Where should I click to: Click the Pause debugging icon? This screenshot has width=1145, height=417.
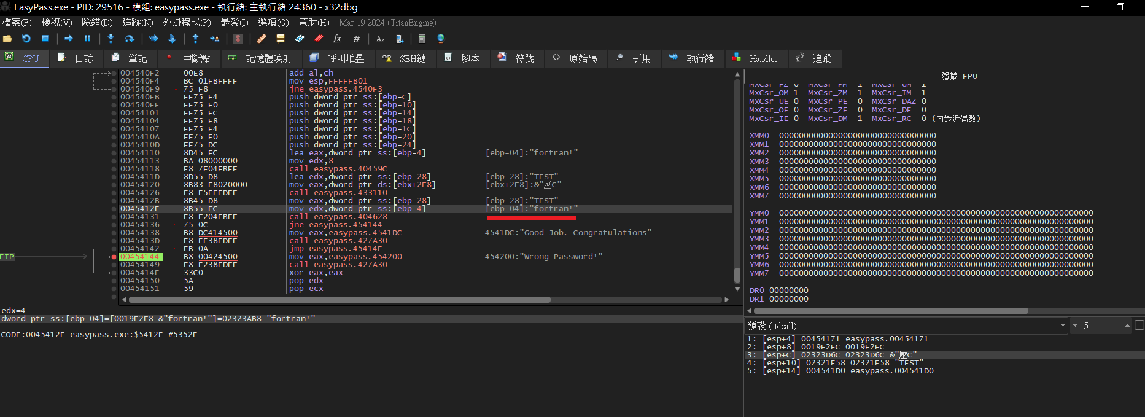[87, 39]
